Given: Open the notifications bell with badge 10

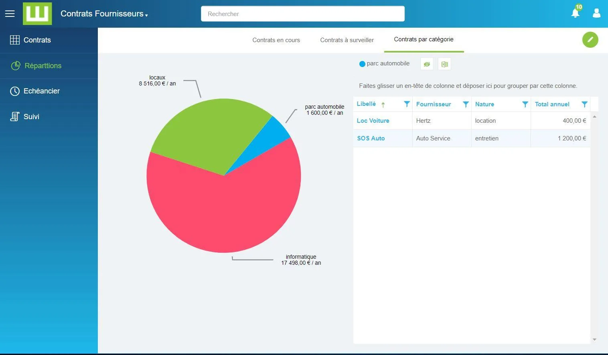Looking at the screenshot, I should point(576,12).
